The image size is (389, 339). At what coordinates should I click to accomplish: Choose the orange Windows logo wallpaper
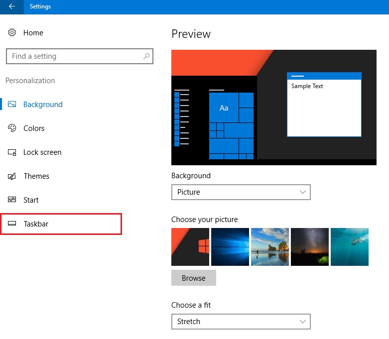click(190, 247)
